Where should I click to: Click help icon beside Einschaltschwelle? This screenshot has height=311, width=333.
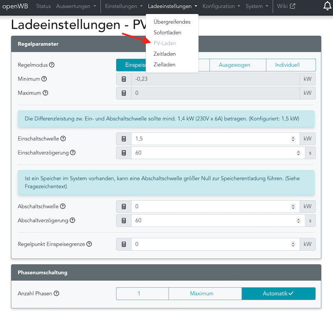click(64, 139)
